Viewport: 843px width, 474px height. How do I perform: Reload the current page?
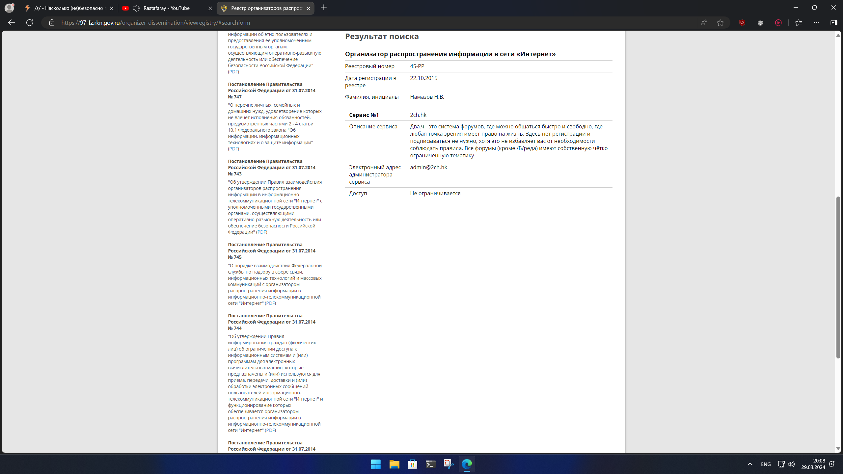coord(30,22)
